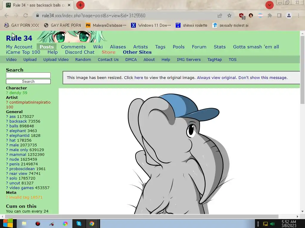Open the colorful circle app on taskbar
Screen dimensions: 305x228
click(65, 224)
